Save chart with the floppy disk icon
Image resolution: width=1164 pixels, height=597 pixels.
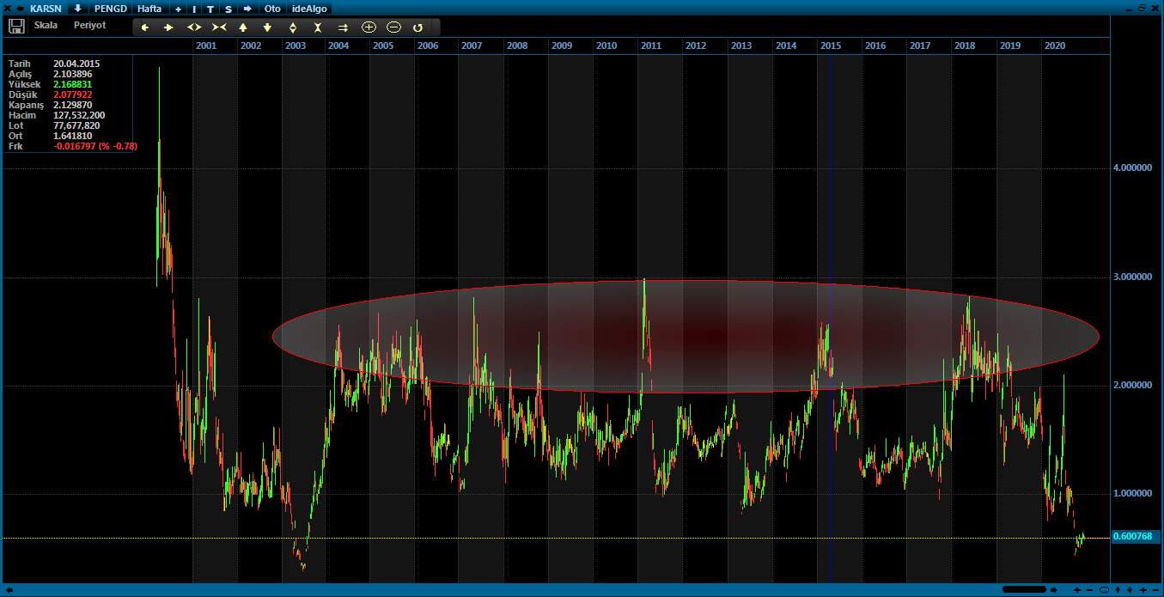point(16,26)
